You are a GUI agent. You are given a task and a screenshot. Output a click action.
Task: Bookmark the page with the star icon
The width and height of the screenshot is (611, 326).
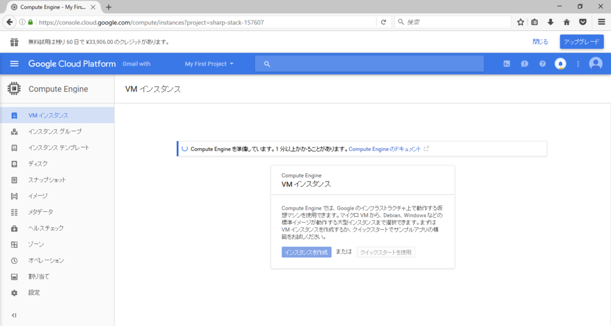click(520, 22)
